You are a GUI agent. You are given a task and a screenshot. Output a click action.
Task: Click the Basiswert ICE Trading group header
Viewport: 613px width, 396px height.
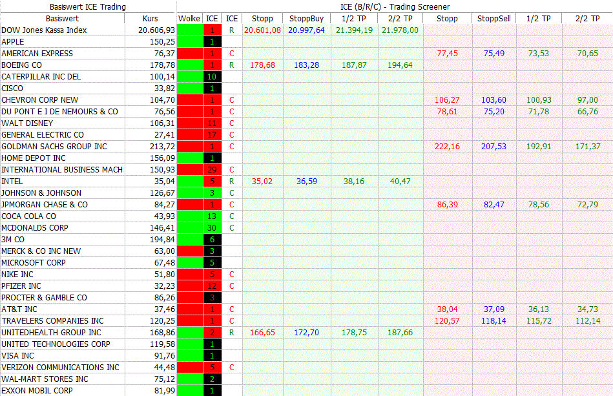click(x=88, y=6)
